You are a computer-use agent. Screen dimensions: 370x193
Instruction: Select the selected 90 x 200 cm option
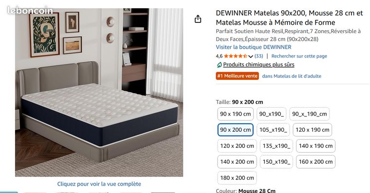pyautogui.click(x=235, y=130)
